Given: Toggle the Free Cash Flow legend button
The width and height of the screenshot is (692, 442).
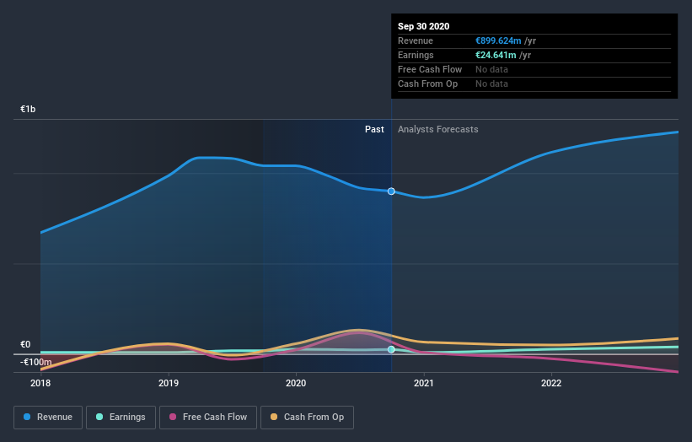Looking at the screenshot, I should [208, 418].
